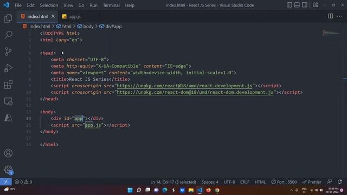Screen dimensions: 347x195
Task: Click Ln 14, Col 17 cursor position
Action: point(173,182)
